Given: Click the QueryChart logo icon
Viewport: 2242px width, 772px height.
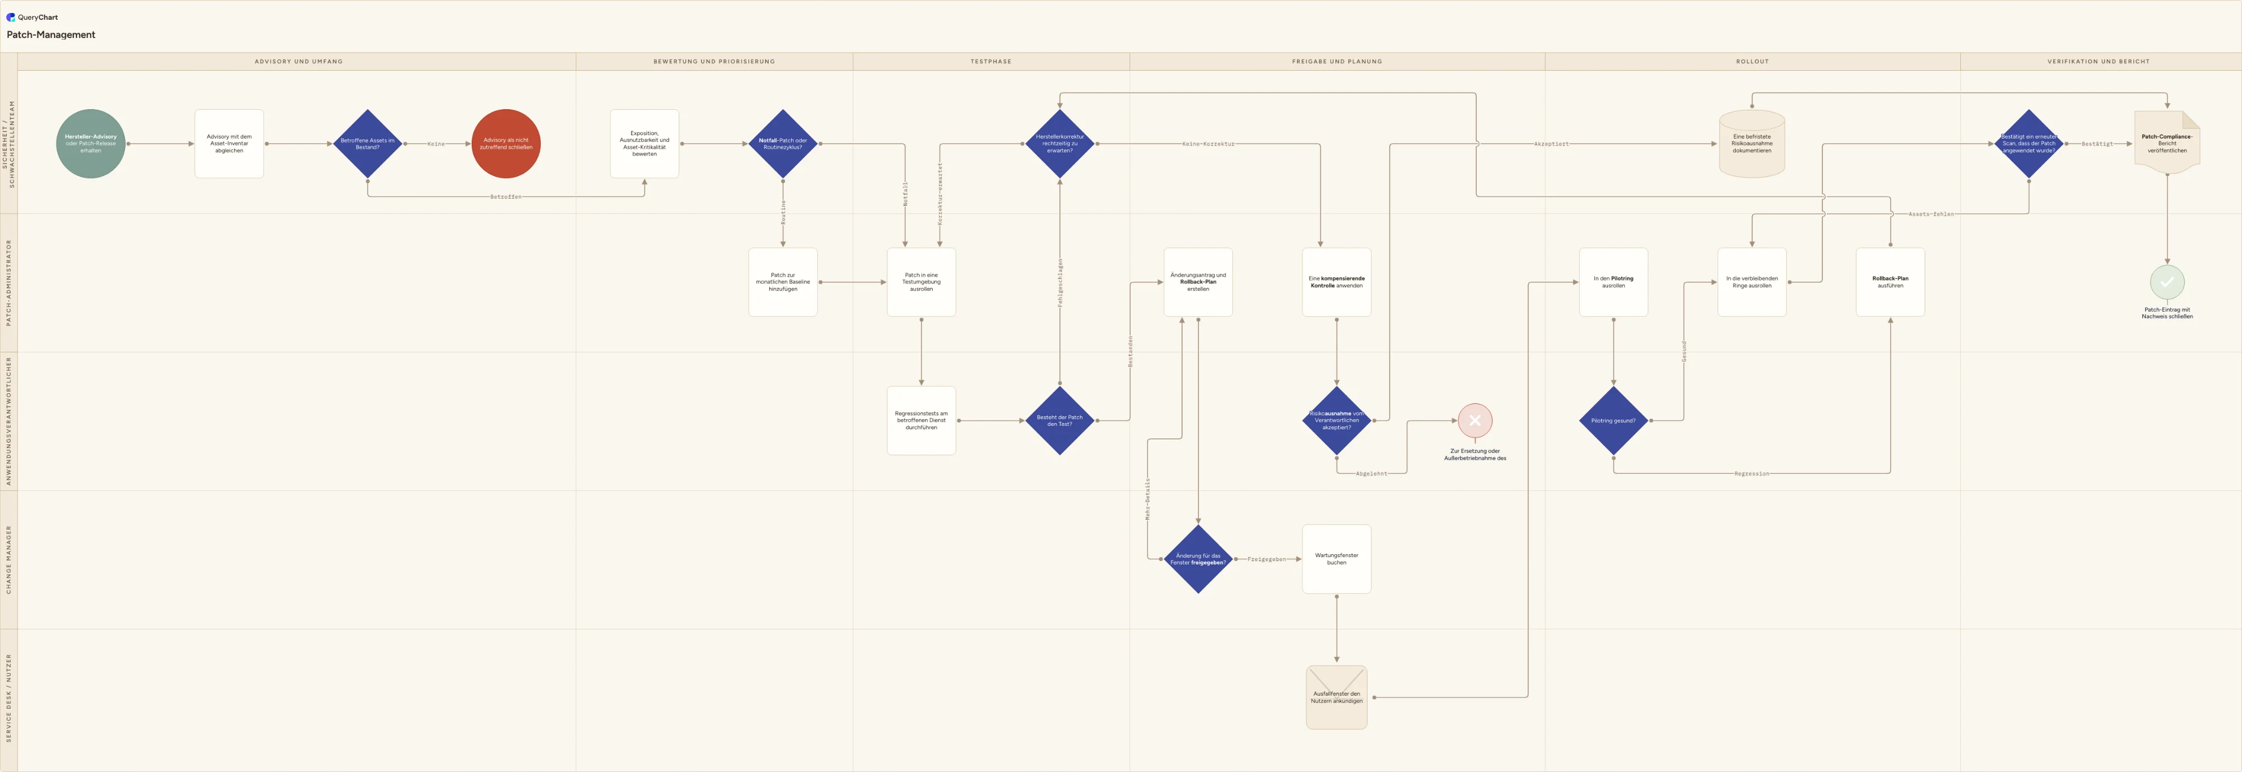Looking at the screenshot, I should [10, 16].
